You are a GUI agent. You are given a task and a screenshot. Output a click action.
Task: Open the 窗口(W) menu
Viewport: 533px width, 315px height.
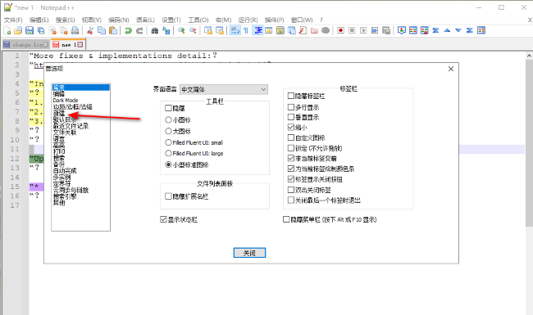click(302, 20)
